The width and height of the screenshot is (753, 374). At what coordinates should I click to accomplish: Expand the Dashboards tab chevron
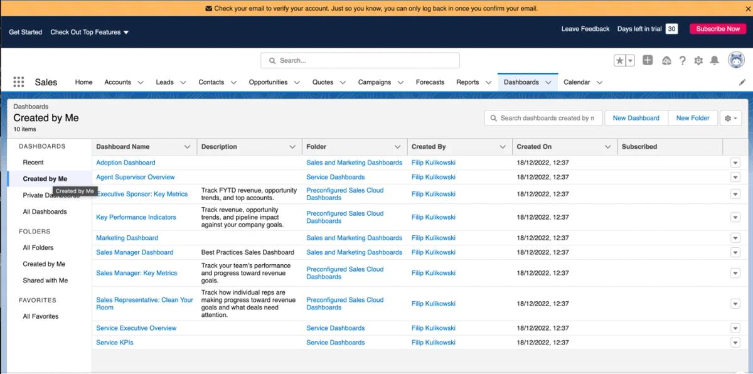click(x=548, y=82)
